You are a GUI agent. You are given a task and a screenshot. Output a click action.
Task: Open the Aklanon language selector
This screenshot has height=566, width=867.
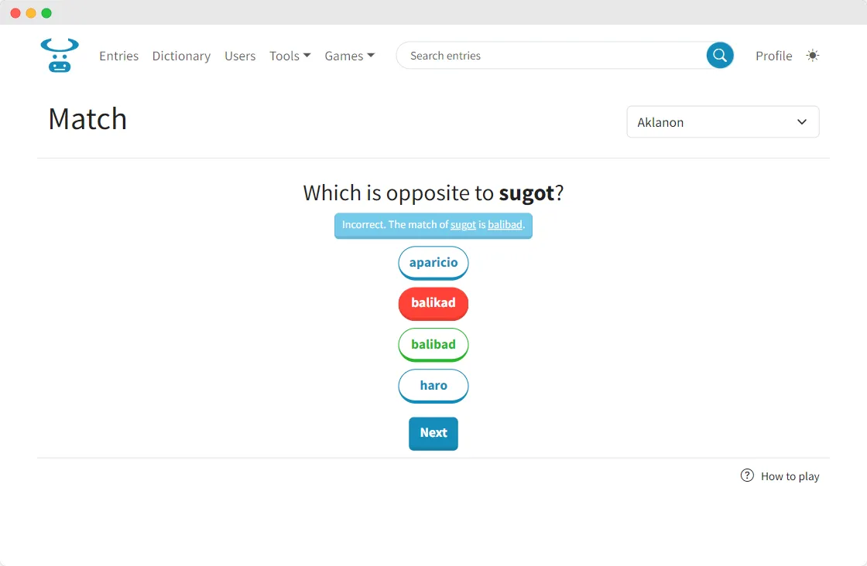pyautogui.click(x=723, y=122)
